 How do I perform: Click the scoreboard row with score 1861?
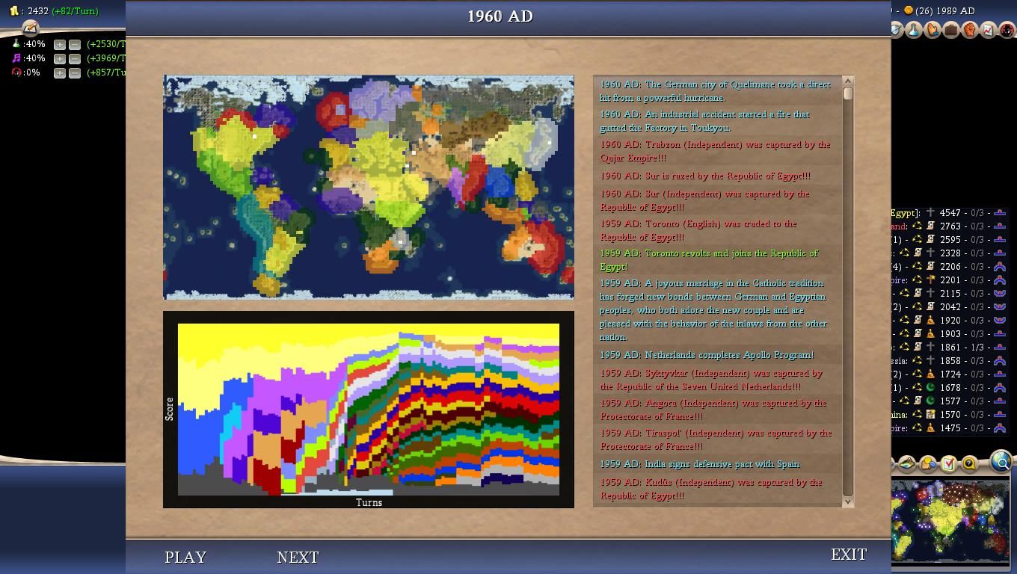tap(950, 347)
